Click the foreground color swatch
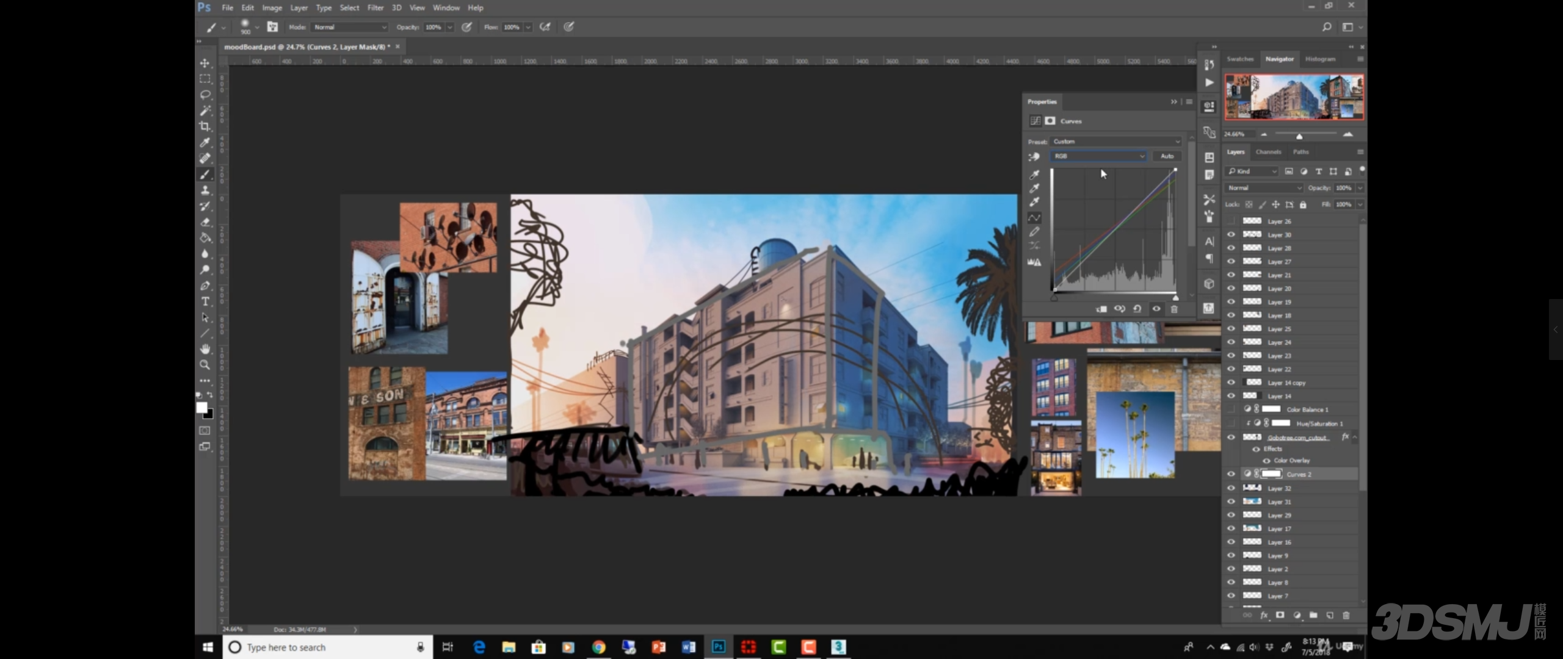 (x=201, y=408)
